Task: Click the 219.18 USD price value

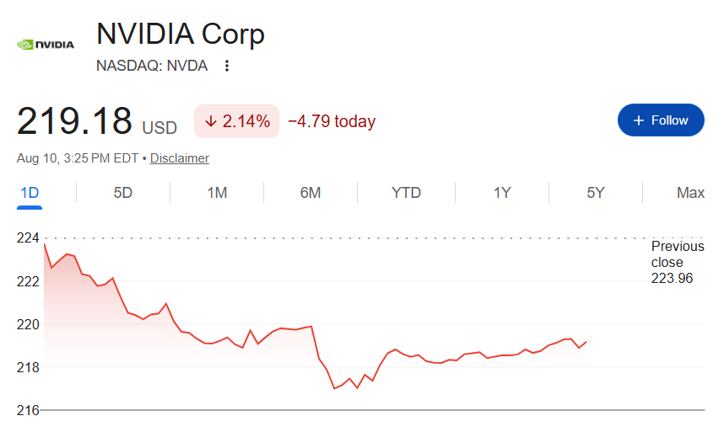Action: click(x=96, y=121)
